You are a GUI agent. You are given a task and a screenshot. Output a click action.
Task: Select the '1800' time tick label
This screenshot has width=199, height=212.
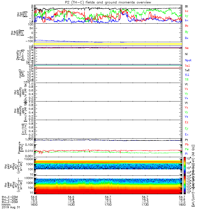(182, 205)
